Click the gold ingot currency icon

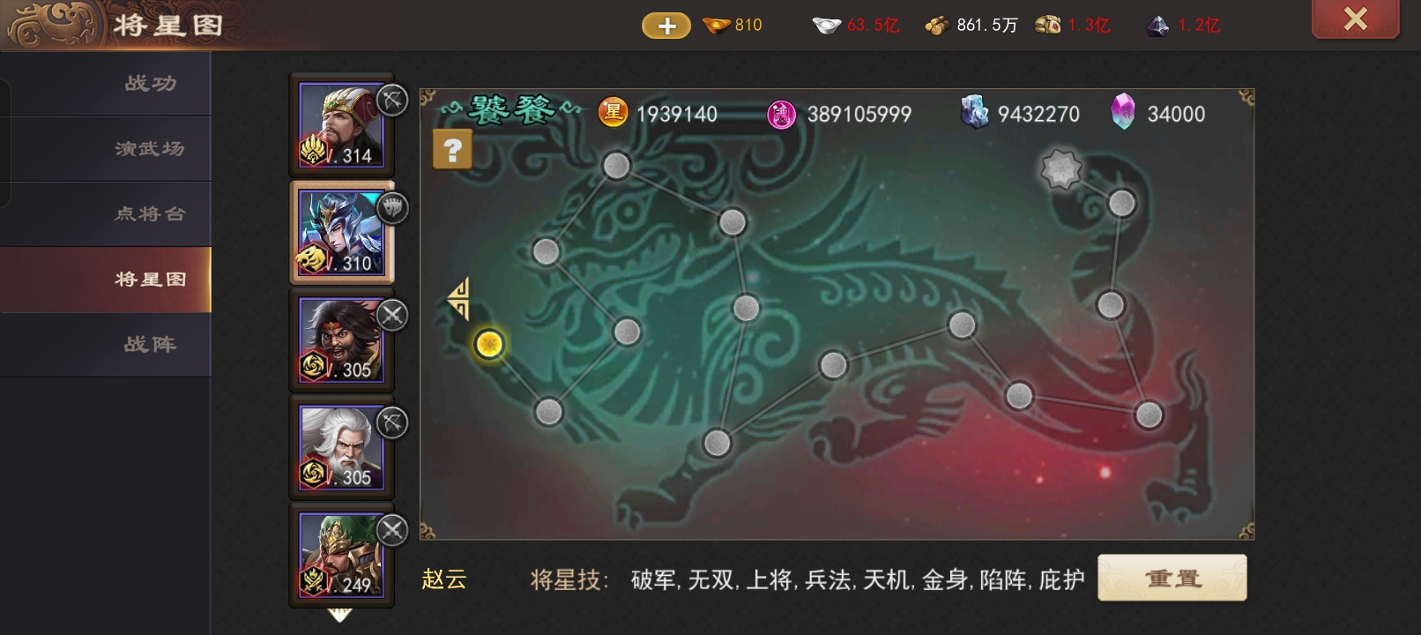717,26
